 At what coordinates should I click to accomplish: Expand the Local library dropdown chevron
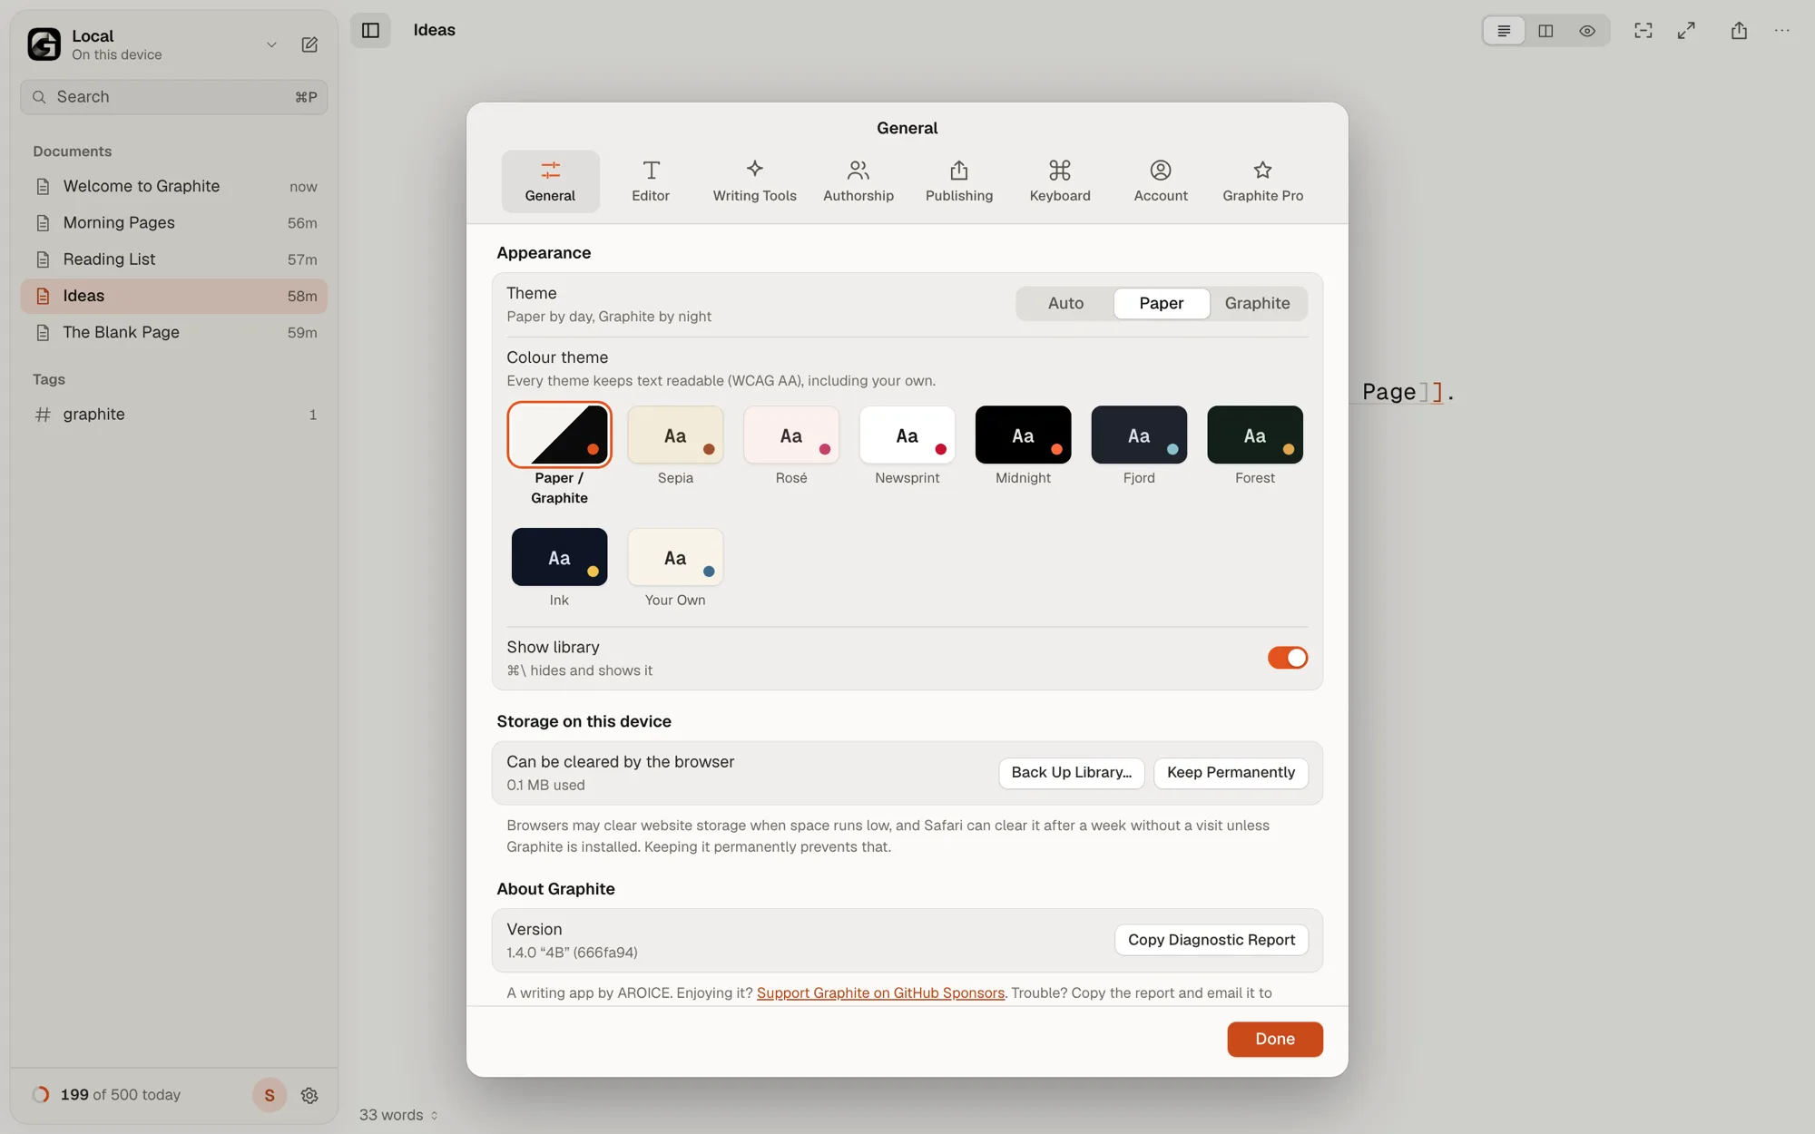pos(271,44)
